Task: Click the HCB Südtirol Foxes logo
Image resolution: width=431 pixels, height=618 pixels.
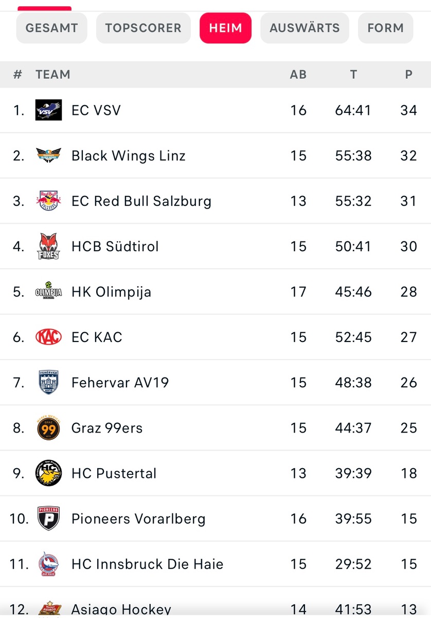Action: [48, 246]
